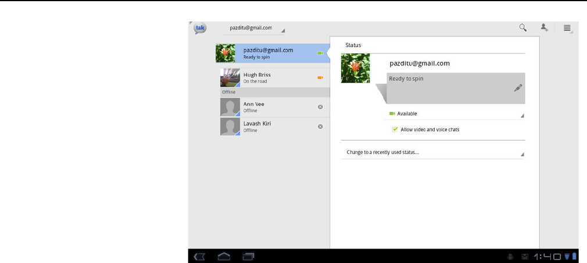Click the large flower profile photo
This screenshot has width=587, height=263.
[355, 68]
